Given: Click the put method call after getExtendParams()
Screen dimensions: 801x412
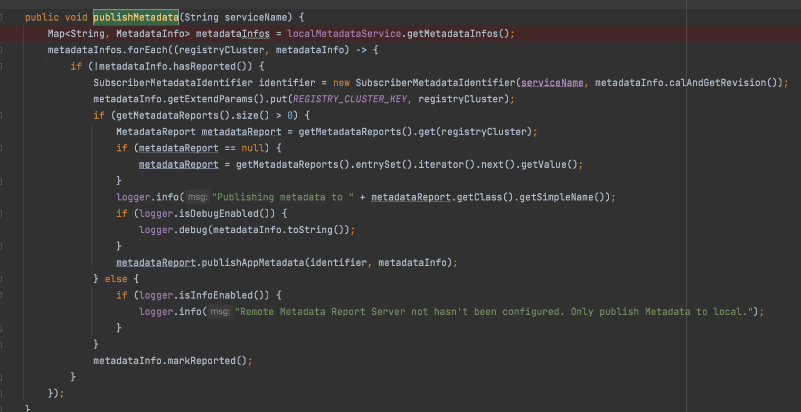Looking at the screenshot, I should [x=279, y=99].
